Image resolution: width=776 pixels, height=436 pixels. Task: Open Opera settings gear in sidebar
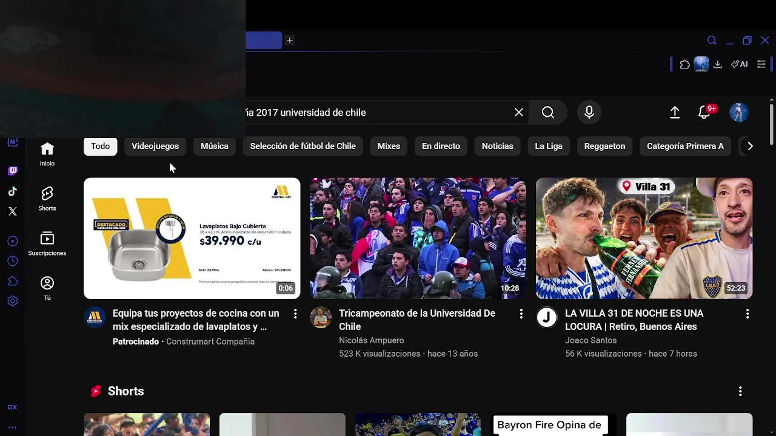click(13, 301)
